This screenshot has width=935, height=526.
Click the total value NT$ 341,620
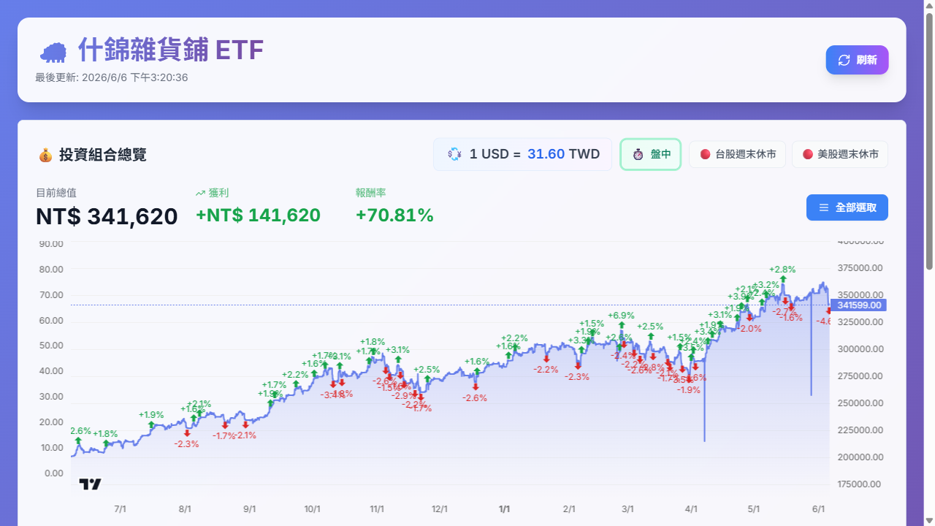coord(107,216)
